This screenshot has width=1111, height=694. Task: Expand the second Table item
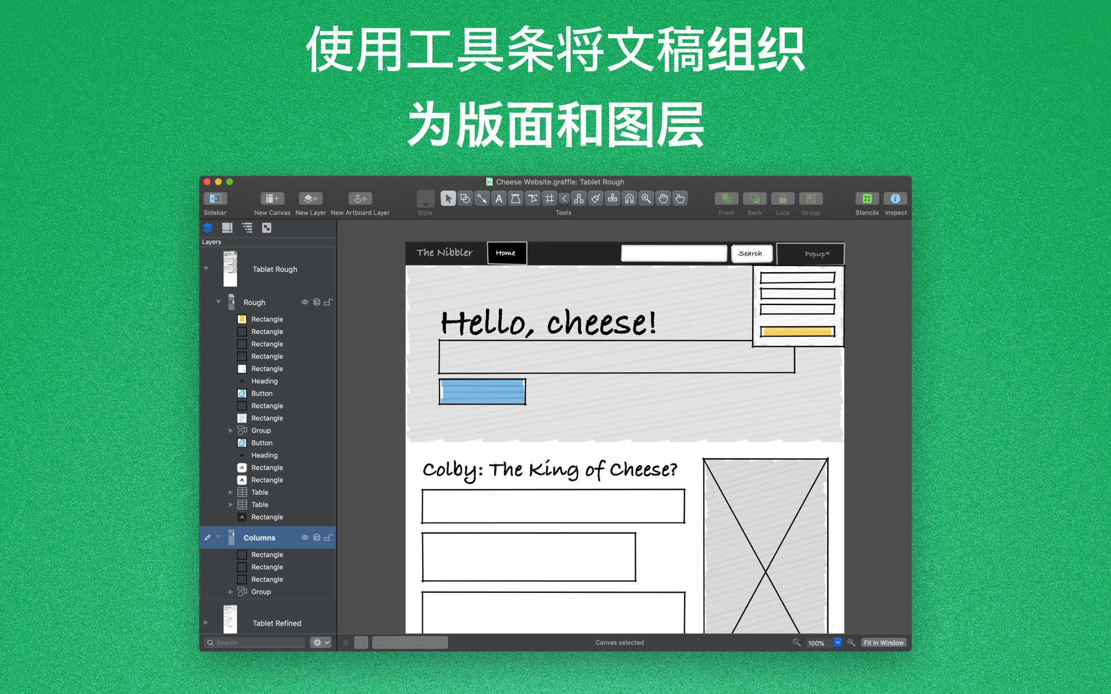click(230, 505)
